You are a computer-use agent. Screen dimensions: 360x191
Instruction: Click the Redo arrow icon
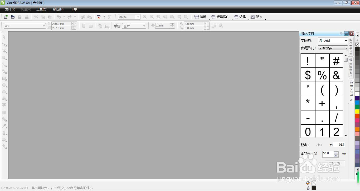pyautogui.click(x=69, y=17)
